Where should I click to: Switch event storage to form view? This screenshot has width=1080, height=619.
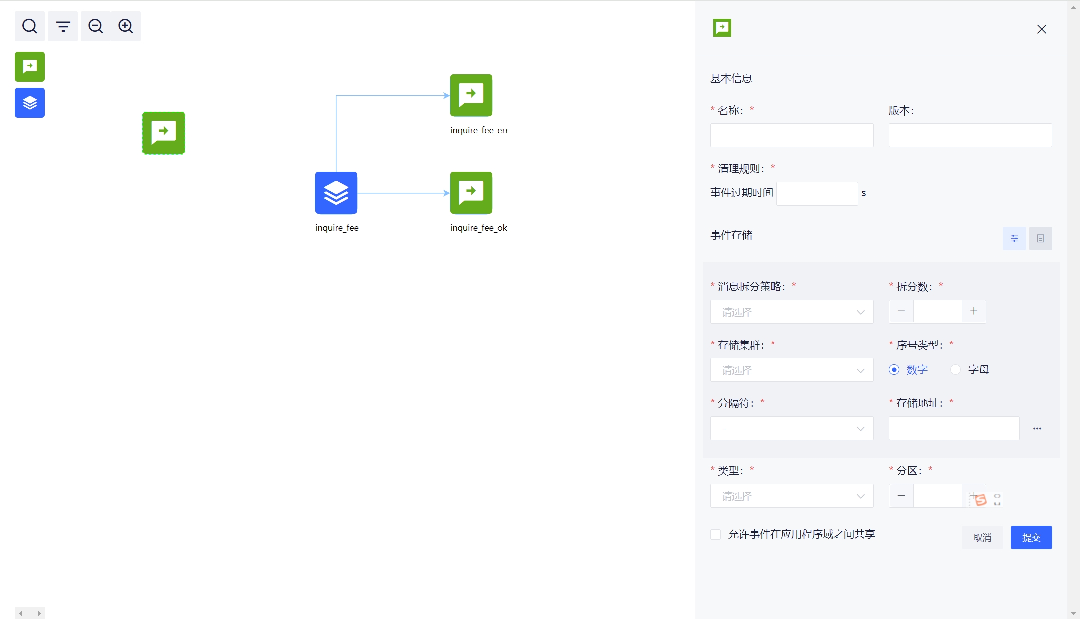click(1015, 239)
